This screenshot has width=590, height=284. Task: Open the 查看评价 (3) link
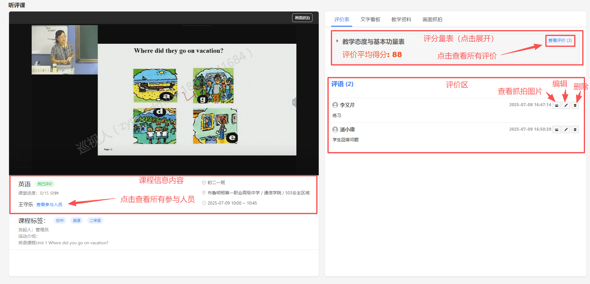[x=560, y=40]
